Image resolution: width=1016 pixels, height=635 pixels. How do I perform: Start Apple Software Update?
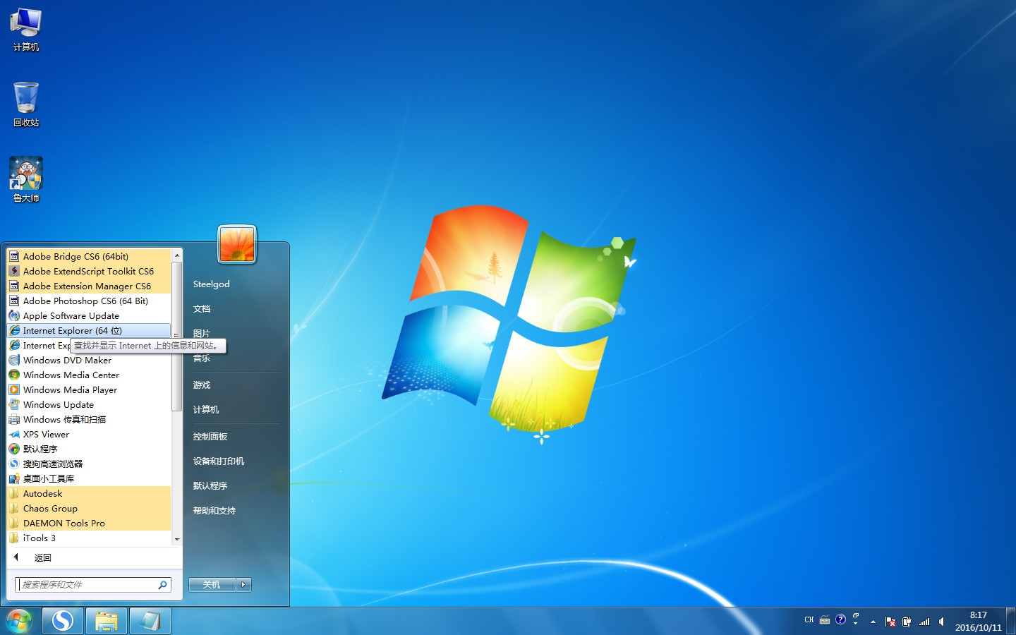point(89,315)
